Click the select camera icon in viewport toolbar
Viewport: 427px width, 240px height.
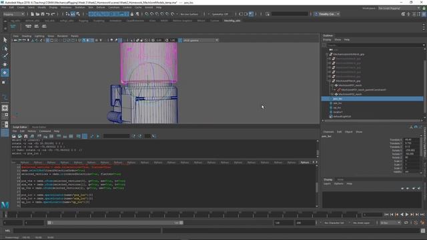click(15, 40)
